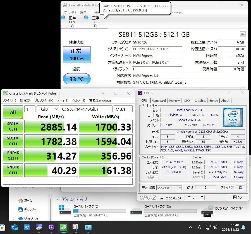
Task: Click the CrystalDiskInfo title bar icon
Action: [65, 5]
